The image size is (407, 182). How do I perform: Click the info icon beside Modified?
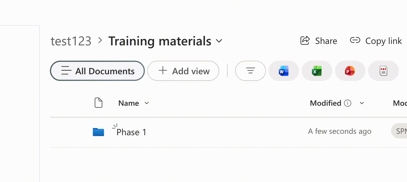coord(348,103)
